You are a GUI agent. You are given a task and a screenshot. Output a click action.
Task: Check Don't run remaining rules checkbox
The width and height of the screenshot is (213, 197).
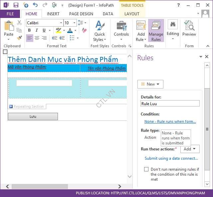pyautogui.click(x=146, y=169)
